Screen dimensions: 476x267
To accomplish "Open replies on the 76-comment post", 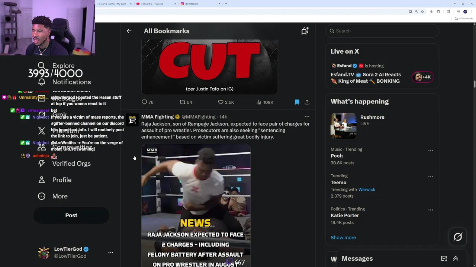I will 147,102.
